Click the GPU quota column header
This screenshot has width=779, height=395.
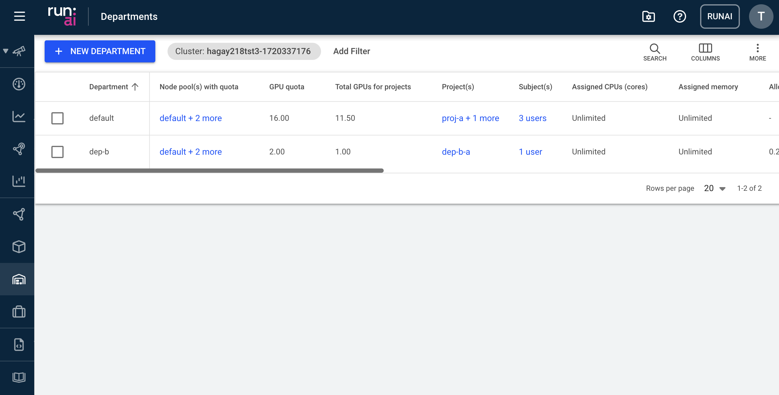(287, 87)
